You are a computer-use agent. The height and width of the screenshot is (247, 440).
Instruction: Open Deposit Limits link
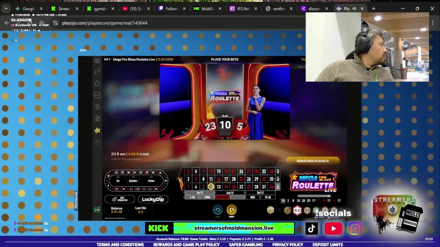click(x=328, y=245)
